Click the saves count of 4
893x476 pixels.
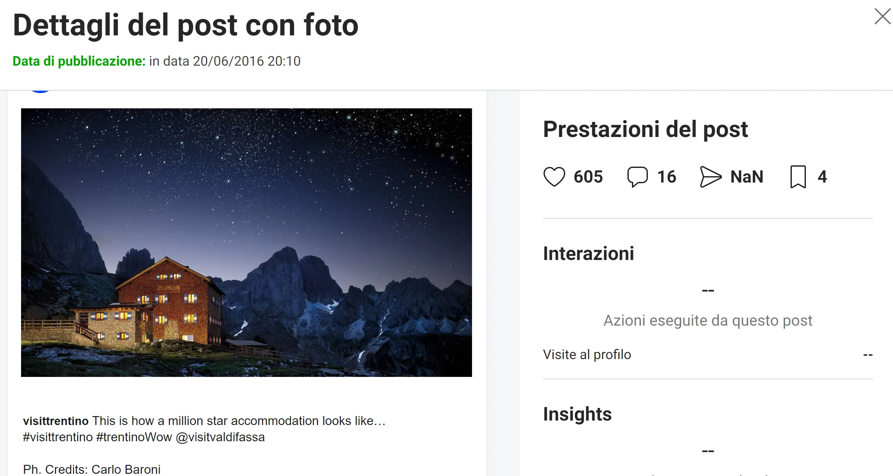(x=822, y=177)
